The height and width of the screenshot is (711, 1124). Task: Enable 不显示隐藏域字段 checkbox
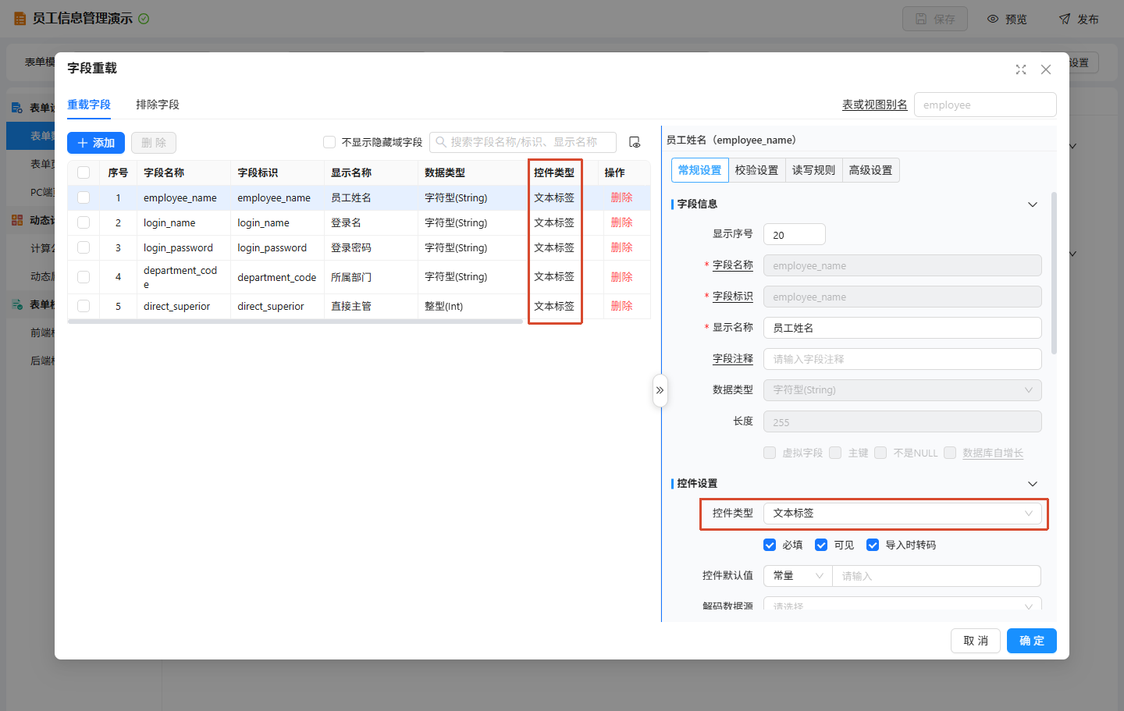point(329,142)
